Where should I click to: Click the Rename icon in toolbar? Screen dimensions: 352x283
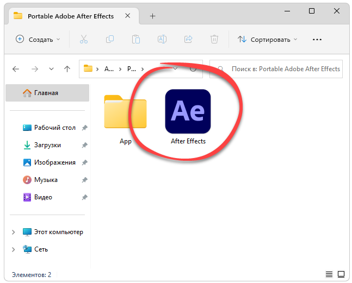(162, 39)
